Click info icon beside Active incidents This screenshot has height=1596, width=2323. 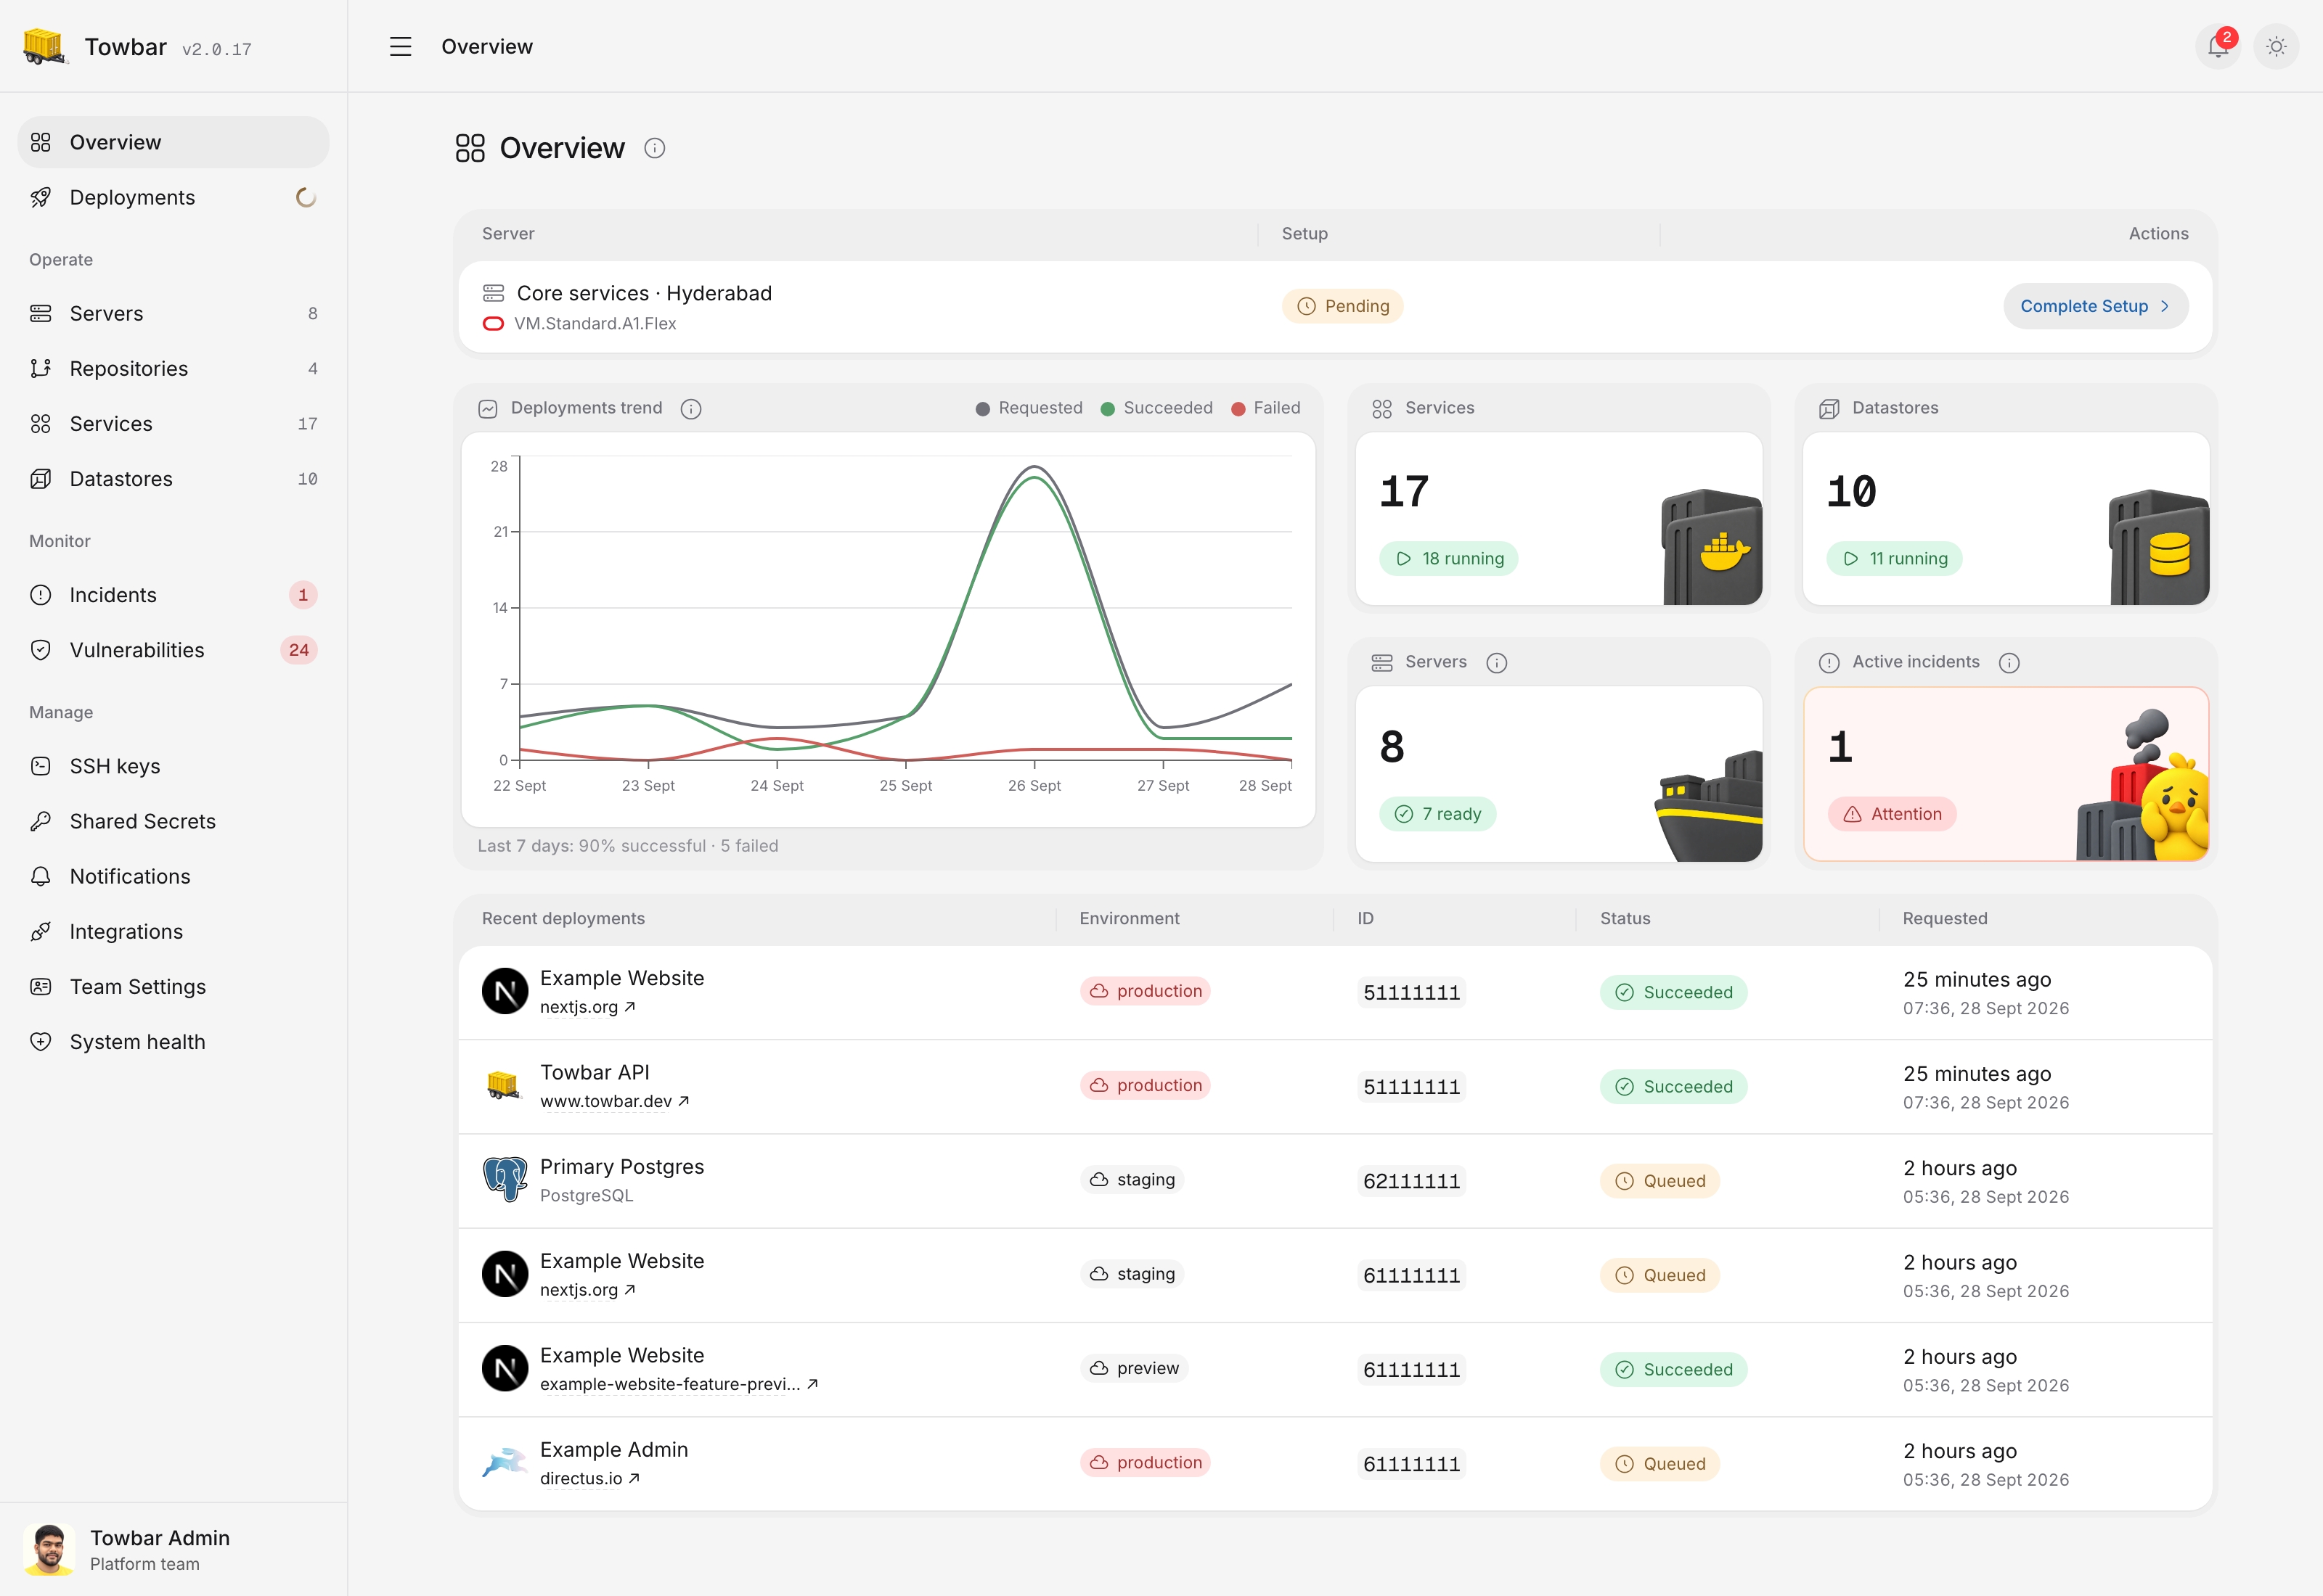[x=2009, y=662]
